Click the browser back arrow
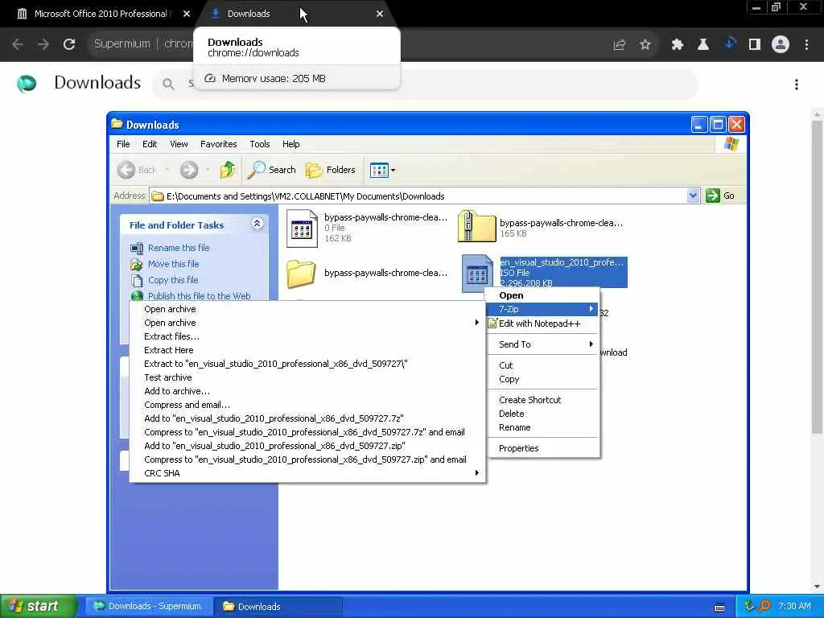The width and height of the screenshot is (824, 618). coord(18,44)
